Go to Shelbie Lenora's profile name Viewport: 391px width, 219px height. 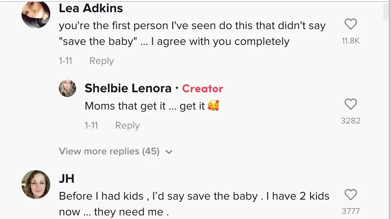128,88
